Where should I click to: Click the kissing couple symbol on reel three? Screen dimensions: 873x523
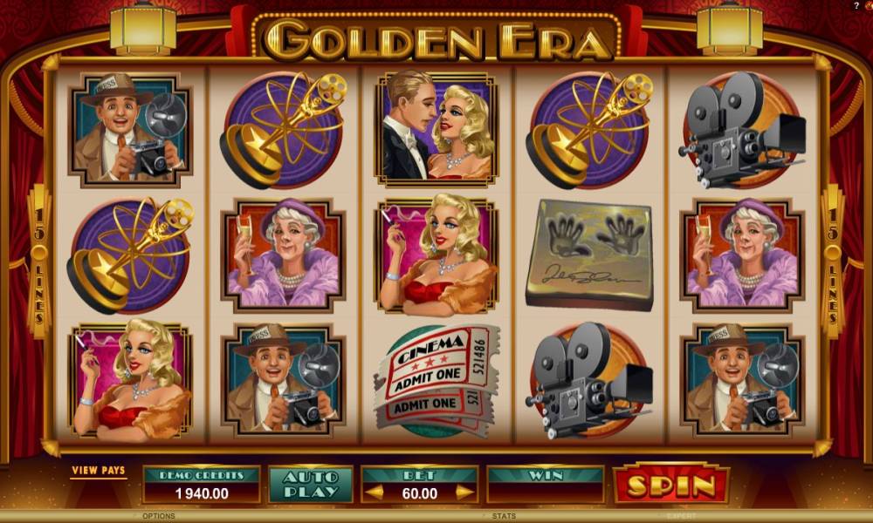(436, 128)
